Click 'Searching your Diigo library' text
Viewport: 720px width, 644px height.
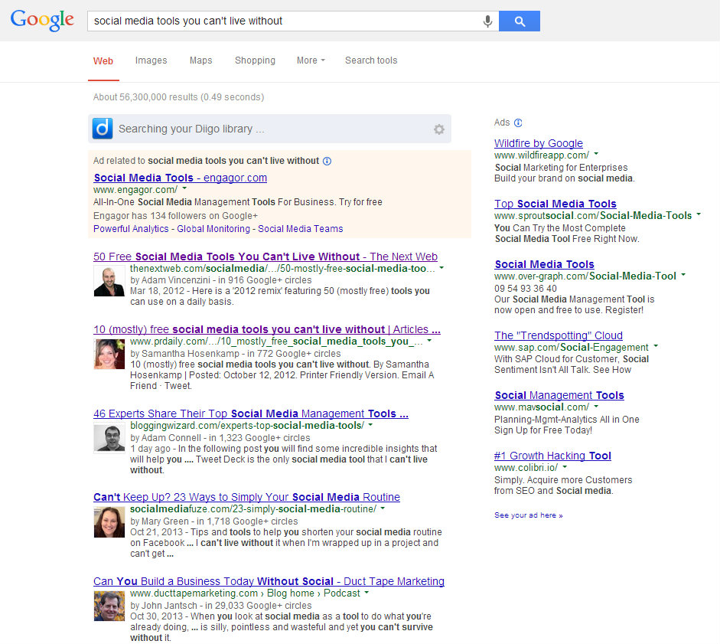(191, 129)
